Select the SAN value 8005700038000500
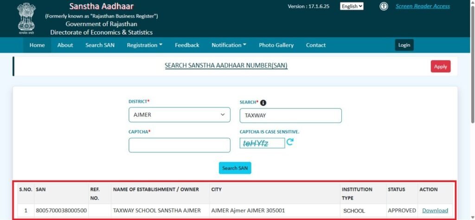This screenshot has width=475, height=220. coord(61,211)
